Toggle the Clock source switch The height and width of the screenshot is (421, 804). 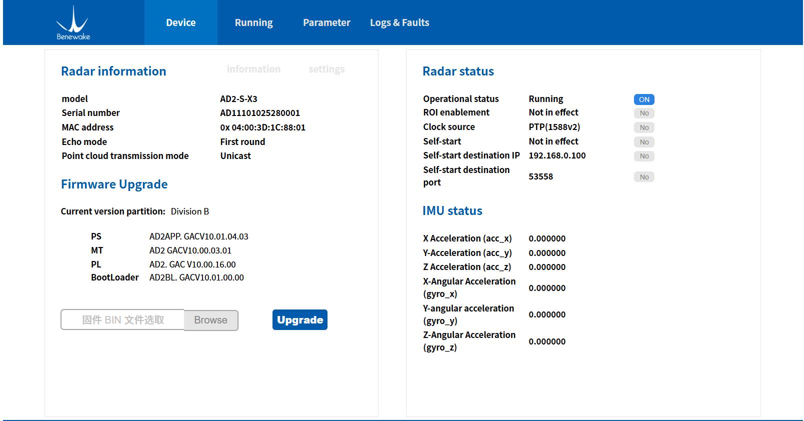coord(644,127)
